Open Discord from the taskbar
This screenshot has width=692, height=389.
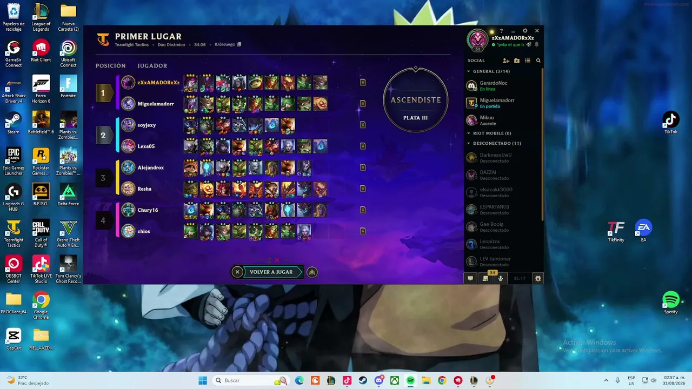pos(379,380)
